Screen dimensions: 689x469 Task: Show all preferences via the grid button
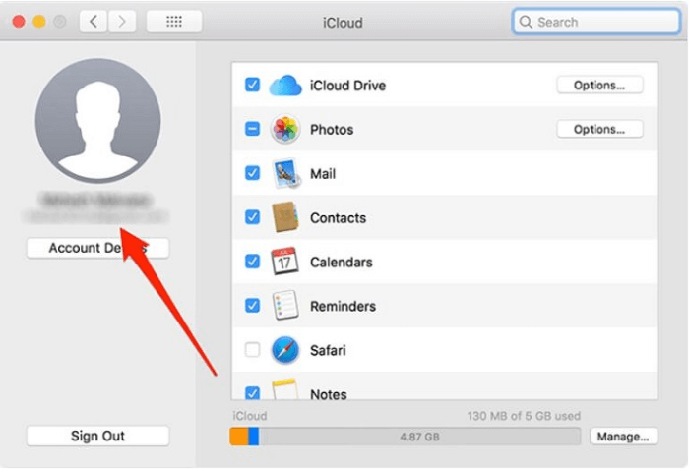[174, 21]
